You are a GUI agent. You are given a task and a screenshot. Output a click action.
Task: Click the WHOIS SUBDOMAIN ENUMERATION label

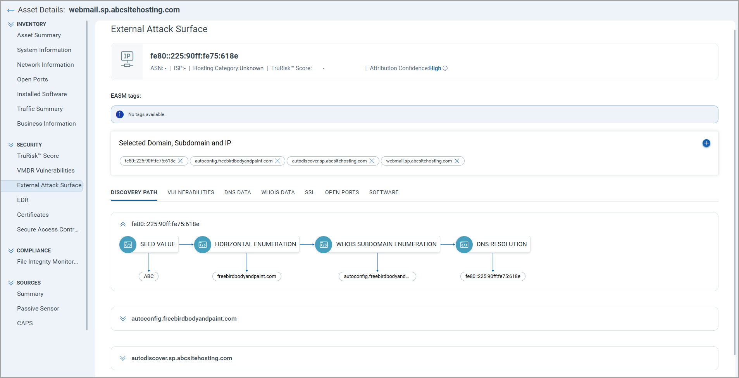coord(386,244)
